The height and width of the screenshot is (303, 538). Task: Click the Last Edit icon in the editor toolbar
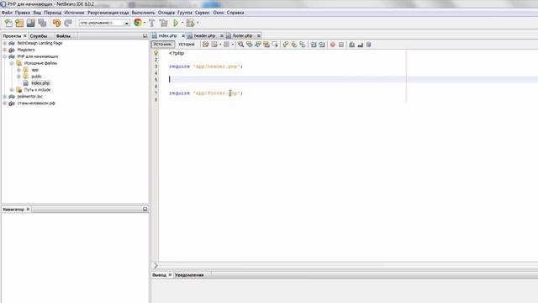pos(205,45)
